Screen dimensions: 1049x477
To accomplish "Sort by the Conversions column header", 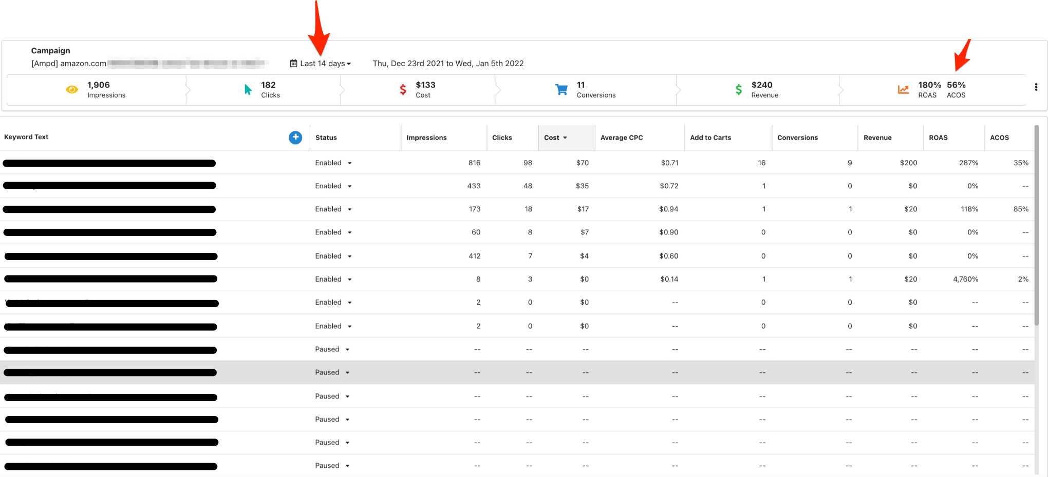I will pos(797,137).
